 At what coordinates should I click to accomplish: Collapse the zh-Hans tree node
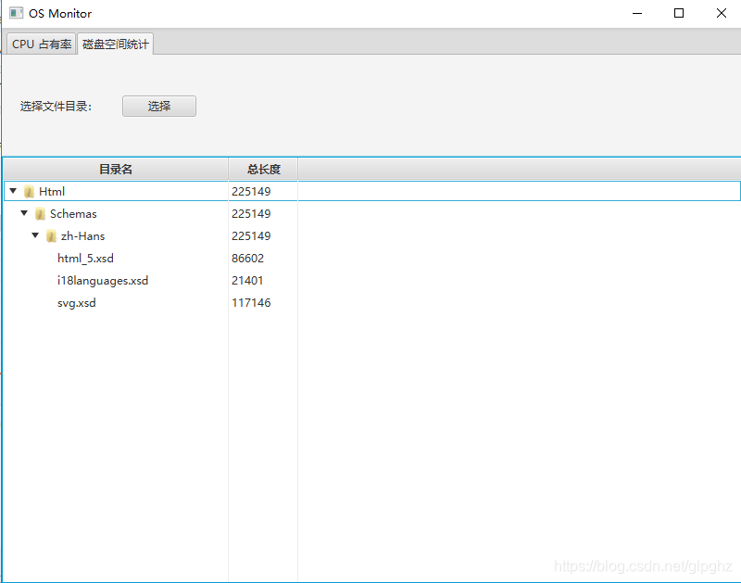35,235
